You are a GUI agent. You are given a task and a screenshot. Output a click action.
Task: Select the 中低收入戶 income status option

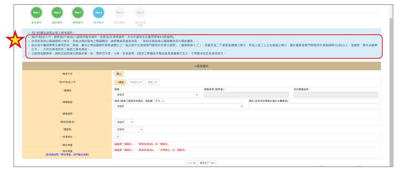[x=136, y=83]
